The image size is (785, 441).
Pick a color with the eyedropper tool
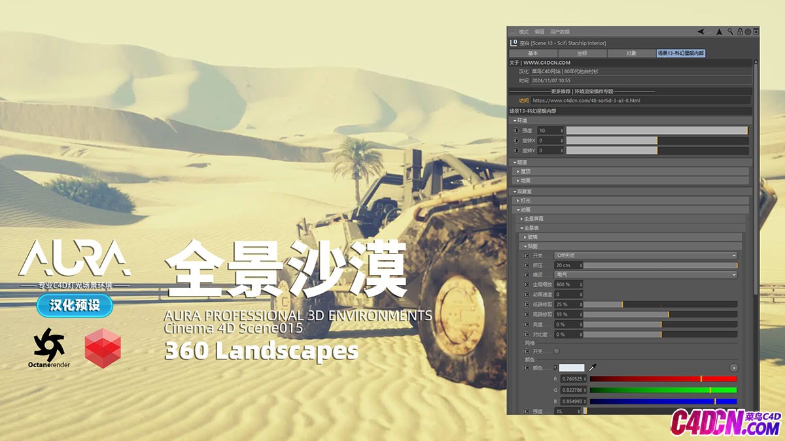(x=593, y=368)
